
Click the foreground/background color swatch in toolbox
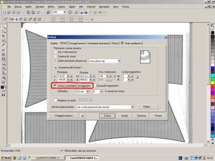point(3,88)
